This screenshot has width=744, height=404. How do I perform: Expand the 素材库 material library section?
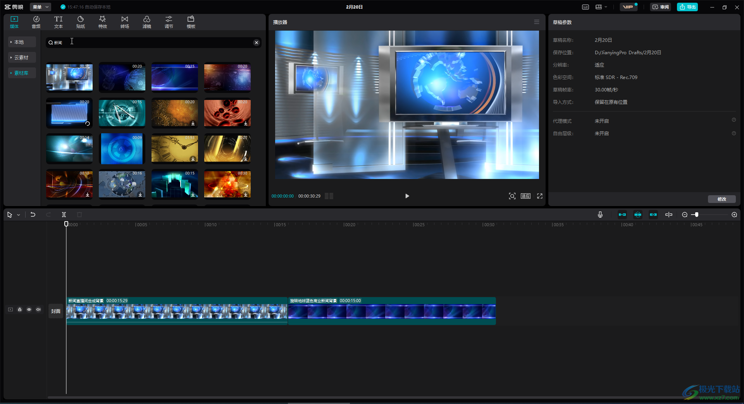click(x=22, y=73)
